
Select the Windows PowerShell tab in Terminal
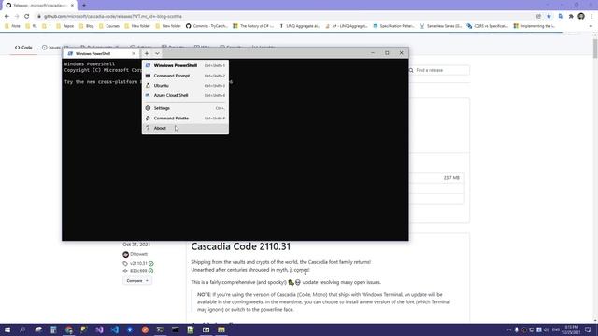click(101, 53)
